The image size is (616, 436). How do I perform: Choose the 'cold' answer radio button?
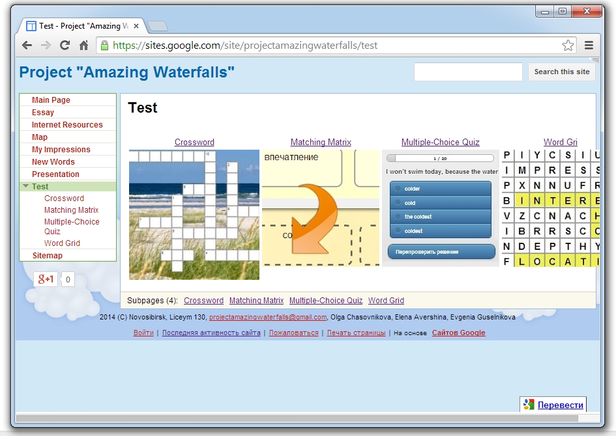point(397,203)
